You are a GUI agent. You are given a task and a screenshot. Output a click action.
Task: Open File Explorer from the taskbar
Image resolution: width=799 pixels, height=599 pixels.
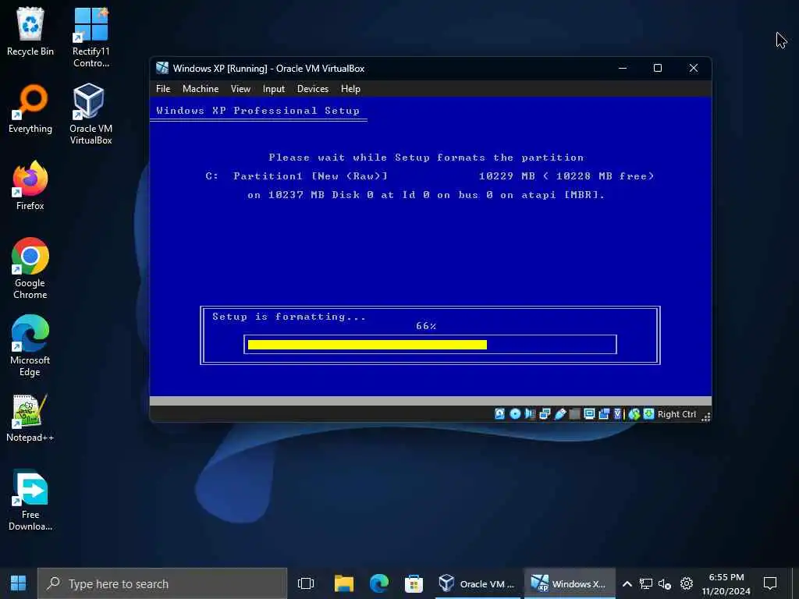tap(344, 583)
